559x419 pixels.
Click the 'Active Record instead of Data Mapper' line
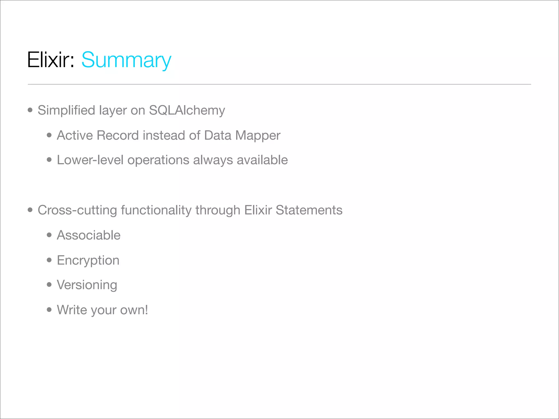[x=168, y=136]
